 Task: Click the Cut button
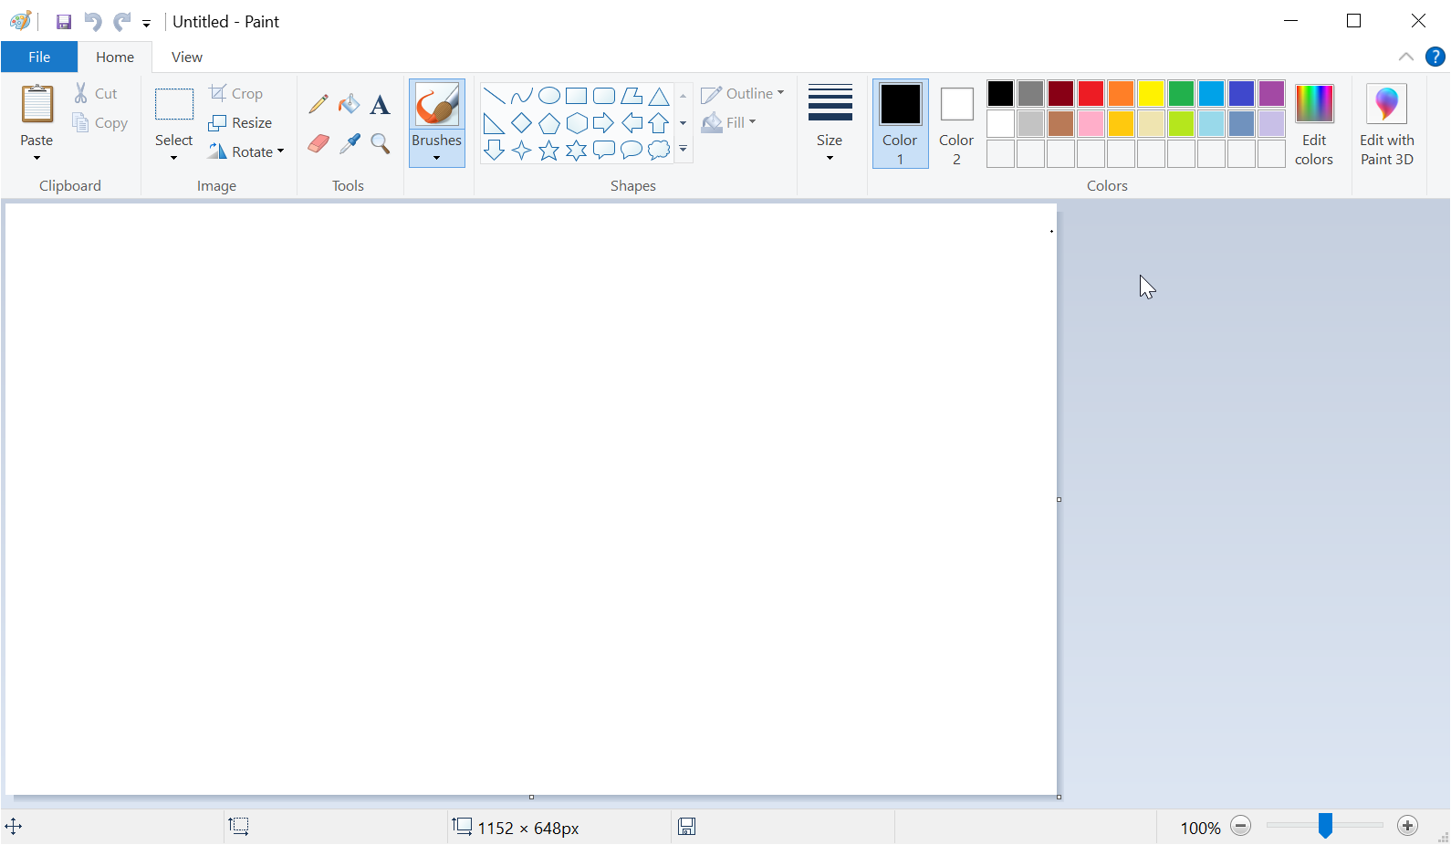[x=96, y=93]
